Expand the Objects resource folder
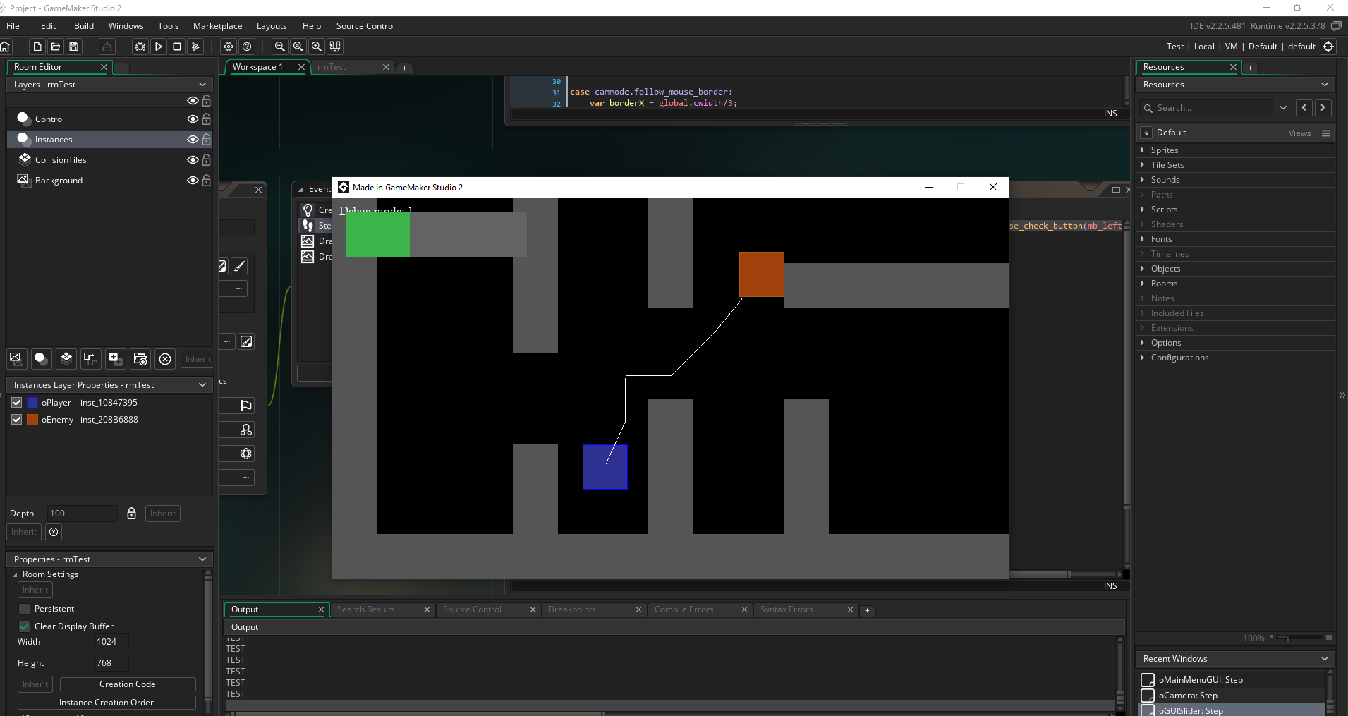1348x716 pixels. [1143, 269]
